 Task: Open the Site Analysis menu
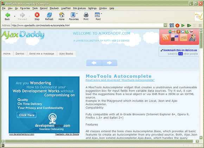tap(79, 8)
